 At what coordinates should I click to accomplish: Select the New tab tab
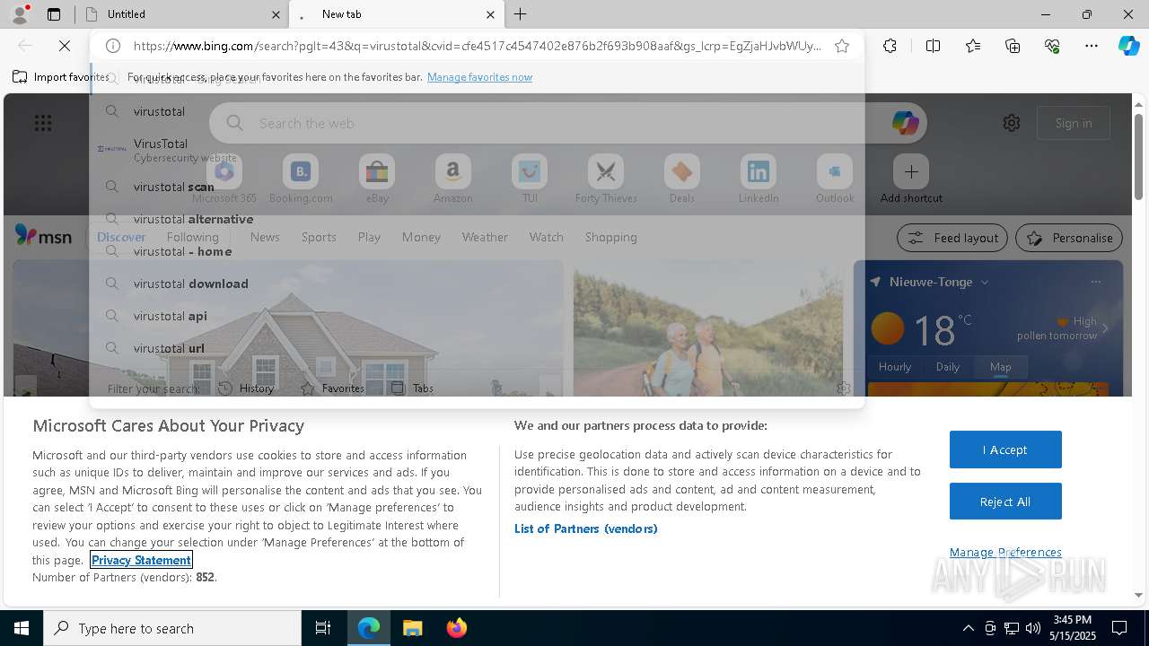395,14
